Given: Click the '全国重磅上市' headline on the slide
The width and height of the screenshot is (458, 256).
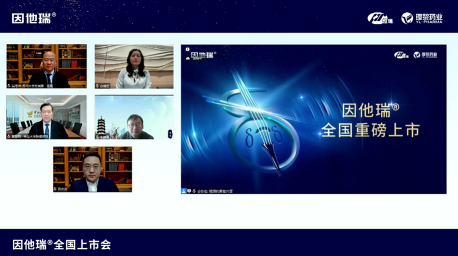Looking at the screenshot, I should (x=370, y=130).
